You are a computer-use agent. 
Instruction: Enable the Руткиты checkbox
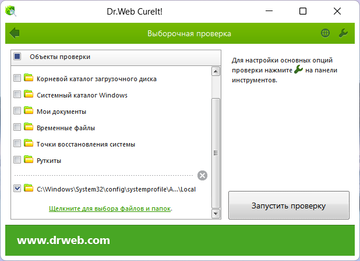point(17,160)
